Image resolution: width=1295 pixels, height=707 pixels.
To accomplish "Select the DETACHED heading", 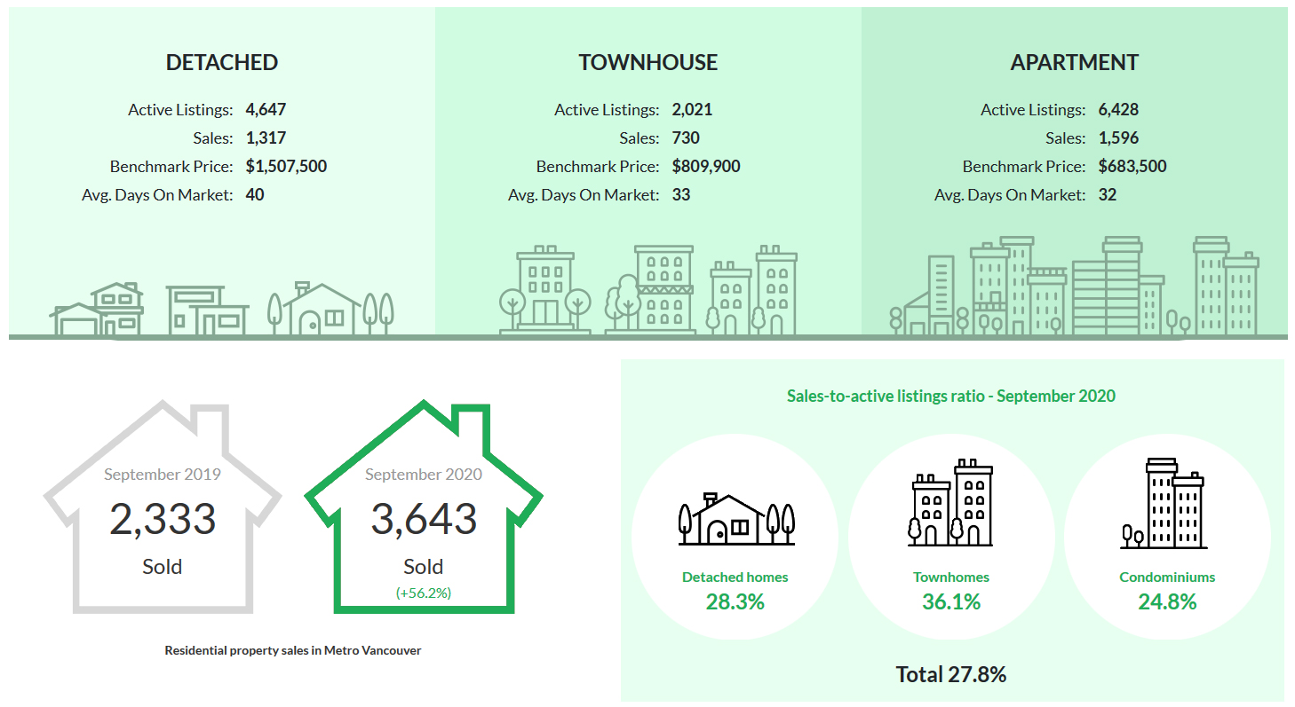I will [x=222, y=62].
